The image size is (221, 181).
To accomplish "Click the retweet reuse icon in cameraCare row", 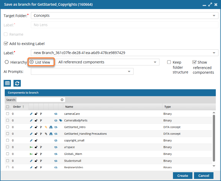I will (x=56, y=114).
